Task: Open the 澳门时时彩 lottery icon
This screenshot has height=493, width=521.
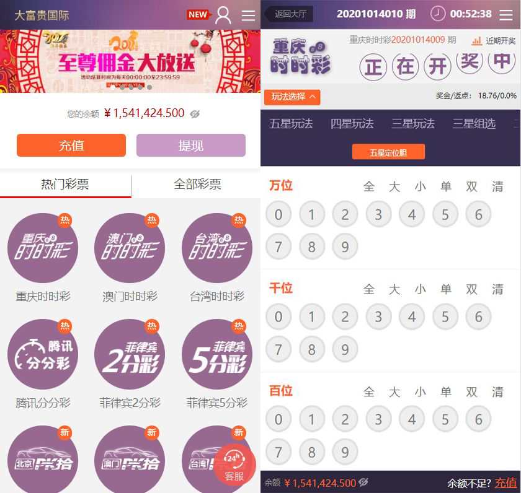Action: (x=130, y=248)
